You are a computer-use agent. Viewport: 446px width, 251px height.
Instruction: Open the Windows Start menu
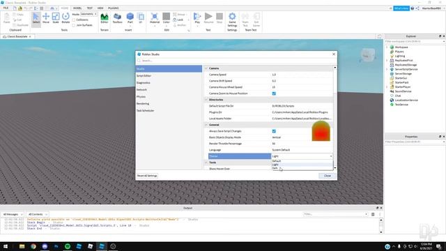(6, 246)
